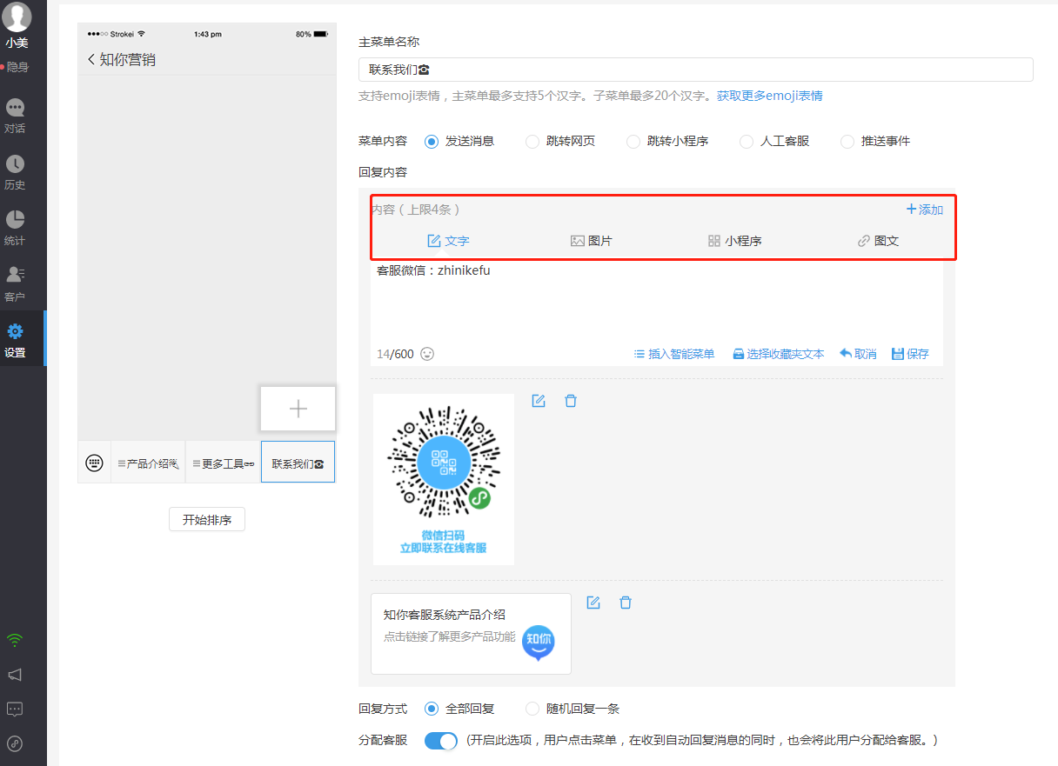Edit the QR code image reply
This screenshot has width=1058, height=766.
539,401
